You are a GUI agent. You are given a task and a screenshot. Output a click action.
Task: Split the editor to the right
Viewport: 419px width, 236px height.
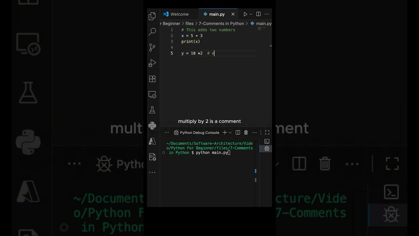point(259,14)
